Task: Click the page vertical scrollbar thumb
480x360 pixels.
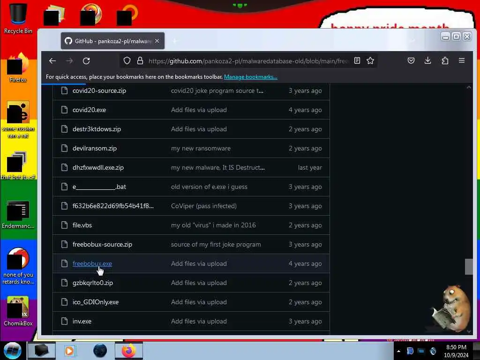Action: 469,267
